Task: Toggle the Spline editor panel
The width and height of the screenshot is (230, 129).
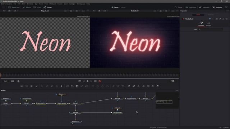Action: tap(178, 7)
